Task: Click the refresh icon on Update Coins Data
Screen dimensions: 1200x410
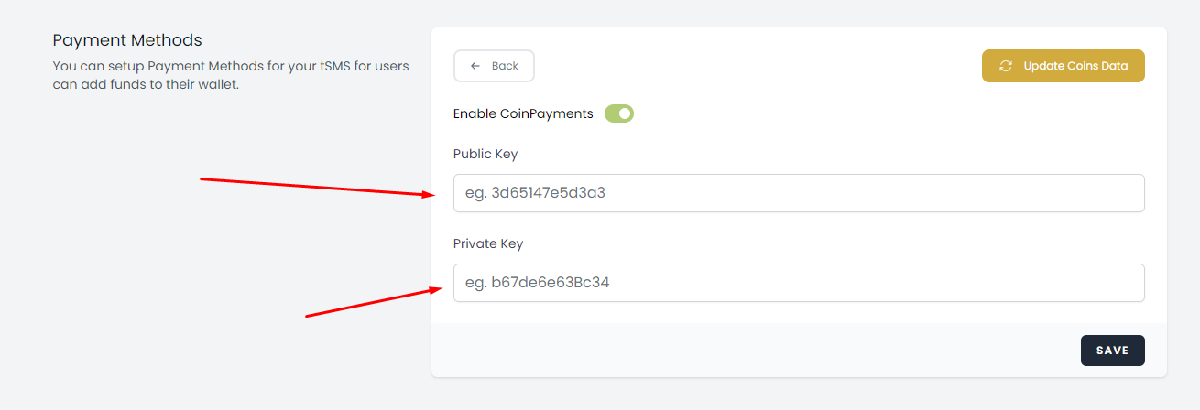Action: click(1006, 66)
